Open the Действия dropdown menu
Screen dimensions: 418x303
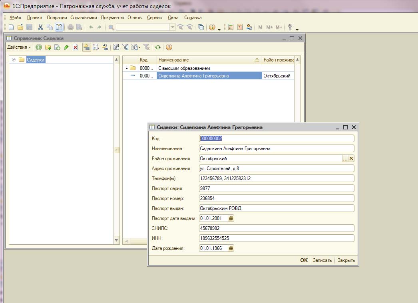click(19, 47)
